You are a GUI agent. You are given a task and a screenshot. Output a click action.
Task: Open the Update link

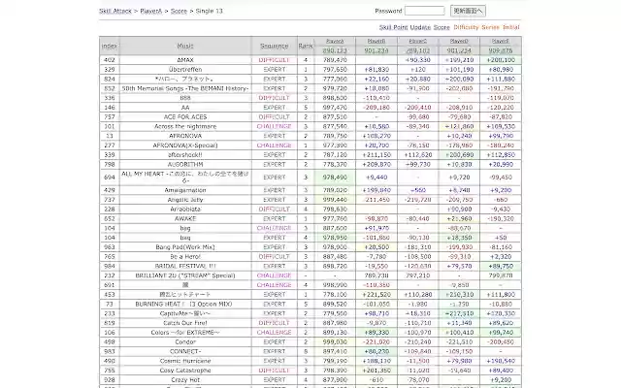click(420, 27)
